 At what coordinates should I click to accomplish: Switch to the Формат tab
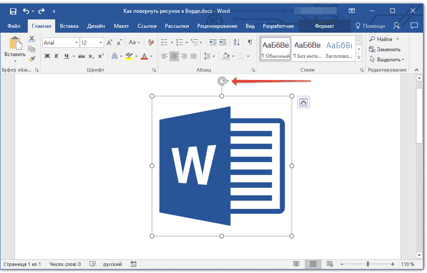[x=324, y=26]
